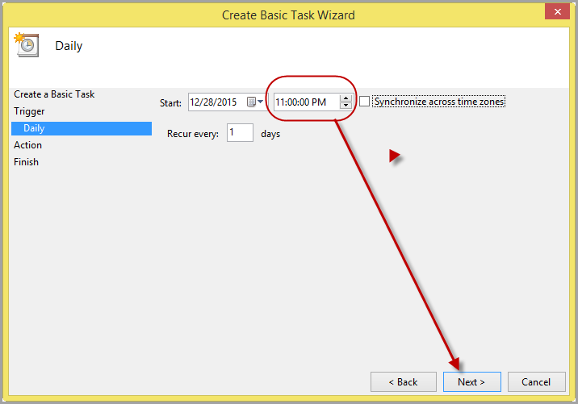Cancel the Create Basic Task Wizard

click(x=536, y=382)
